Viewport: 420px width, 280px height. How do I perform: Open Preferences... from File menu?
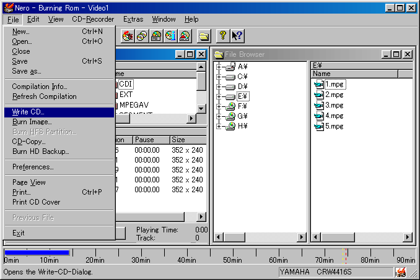pos(59,167)
